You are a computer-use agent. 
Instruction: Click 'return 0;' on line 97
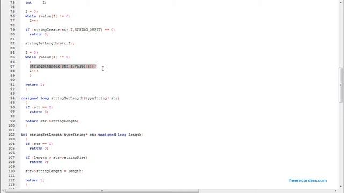(x=39, y=112)
